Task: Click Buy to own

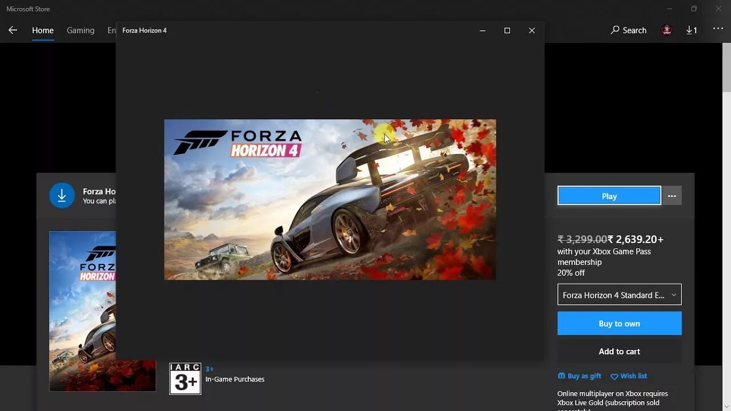Action: 620,324
